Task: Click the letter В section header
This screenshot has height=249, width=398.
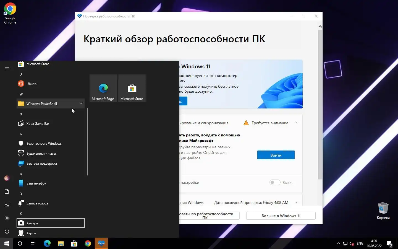Action: tap(21, 174)
